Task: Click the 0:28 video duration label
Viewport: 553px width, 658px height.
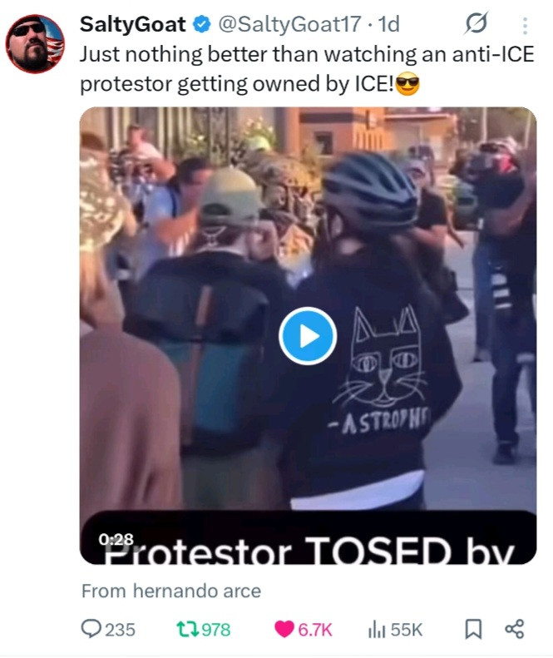Action: point(116,539)
